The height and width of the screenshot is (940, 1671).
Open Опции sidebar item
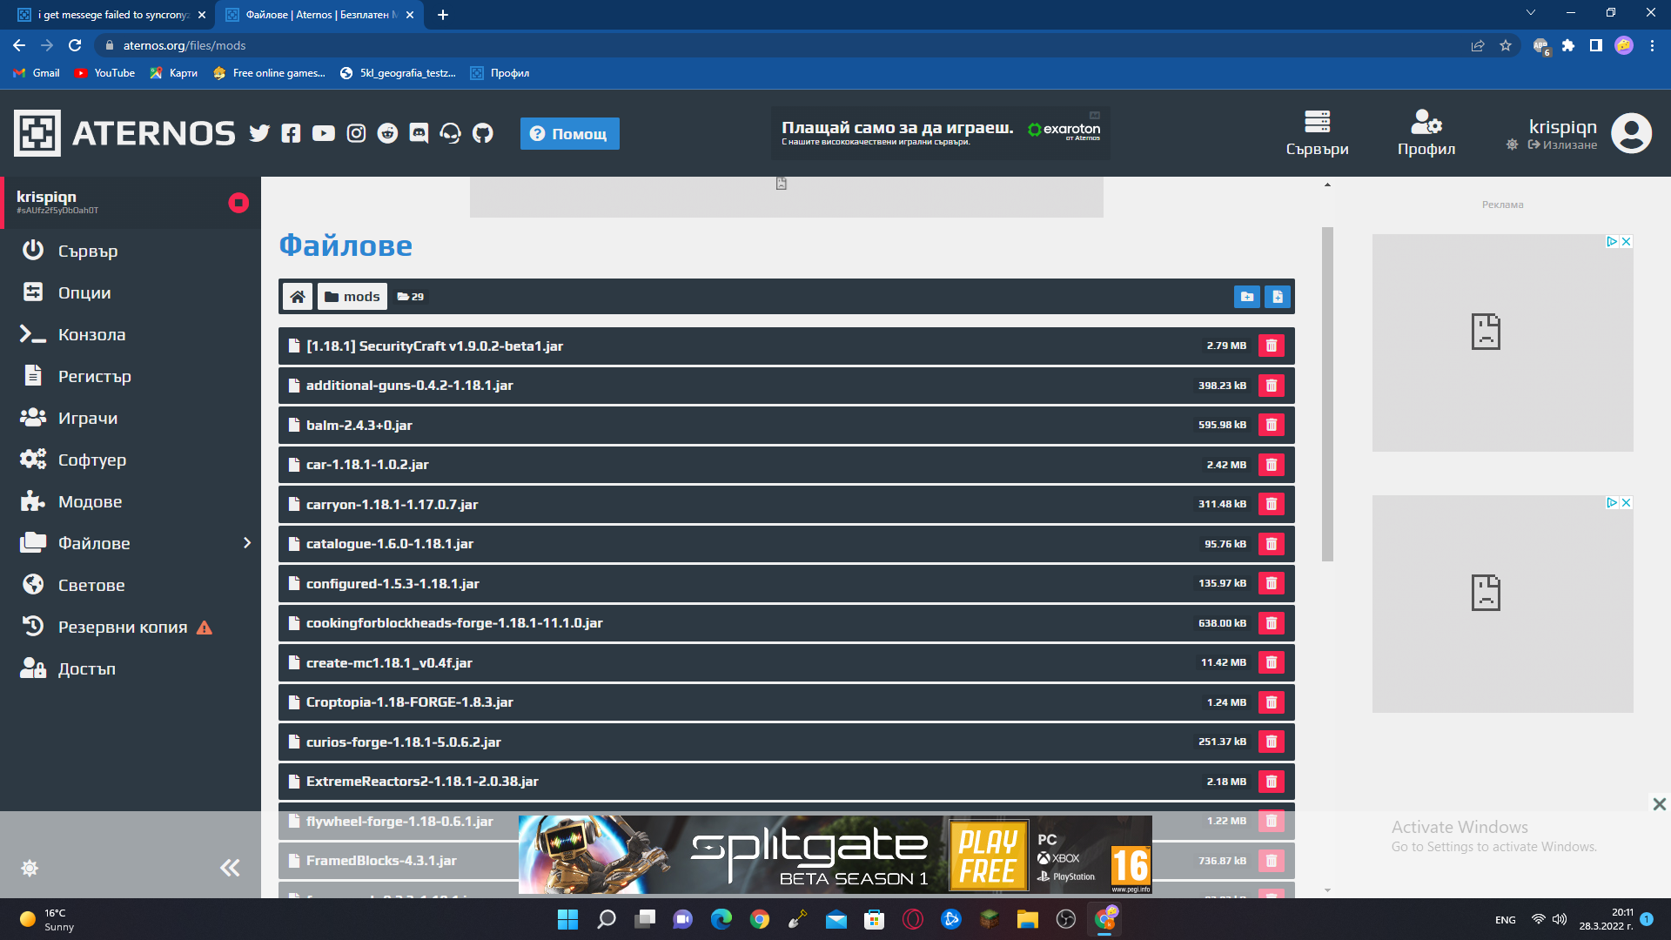(x=131, y=292)
